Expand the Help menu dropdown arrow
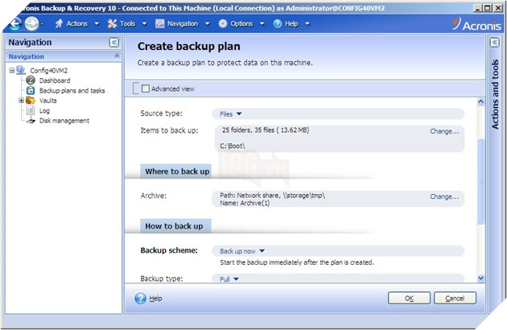507x330 pixels. point(307,23)
